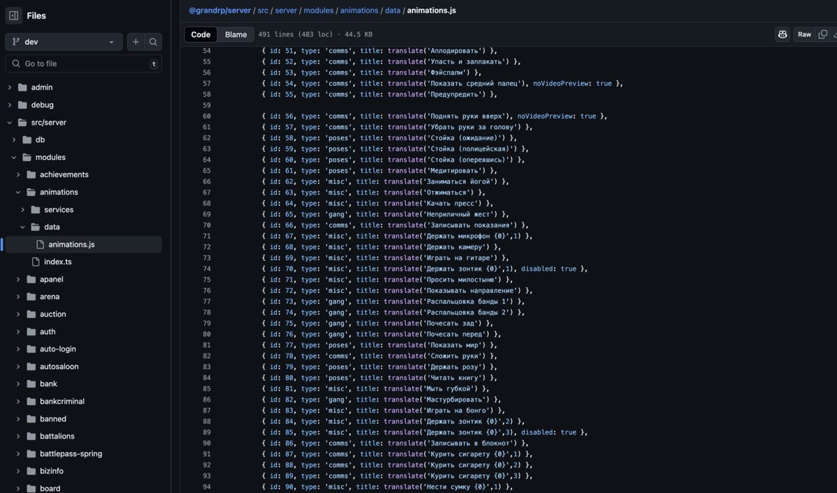Click the debug folder icon
This screenshot has width=837, height=493.
tap(22, 105)
